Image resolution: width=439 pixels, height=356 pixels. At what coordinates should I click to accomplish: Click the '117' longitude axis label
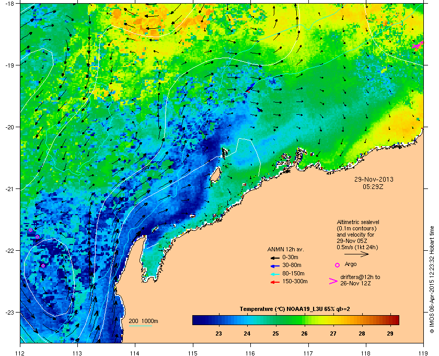tap(308, 353)
